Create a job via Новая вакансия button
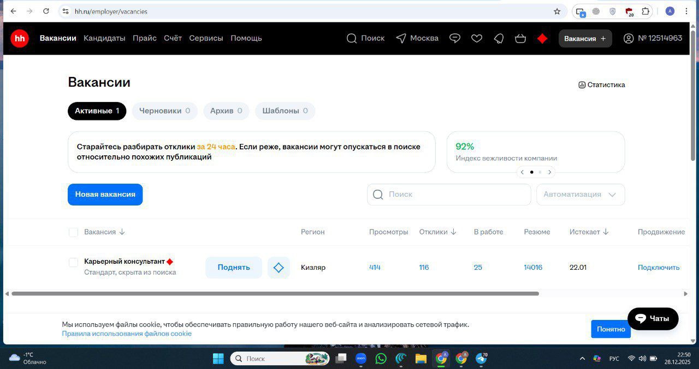The height and width of the screenshot is (369, 699). click(x=105, y=194)
